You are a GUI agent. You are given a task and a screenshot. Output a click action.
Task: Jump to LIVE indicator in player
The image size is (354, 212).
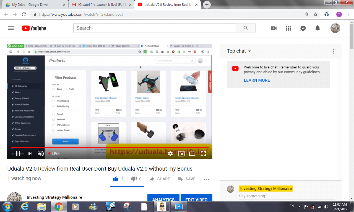(54, 153)
